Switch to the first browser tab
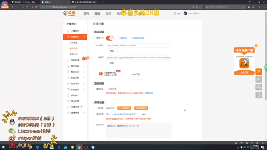Screen dimensions: 267x150 (24, 2)
